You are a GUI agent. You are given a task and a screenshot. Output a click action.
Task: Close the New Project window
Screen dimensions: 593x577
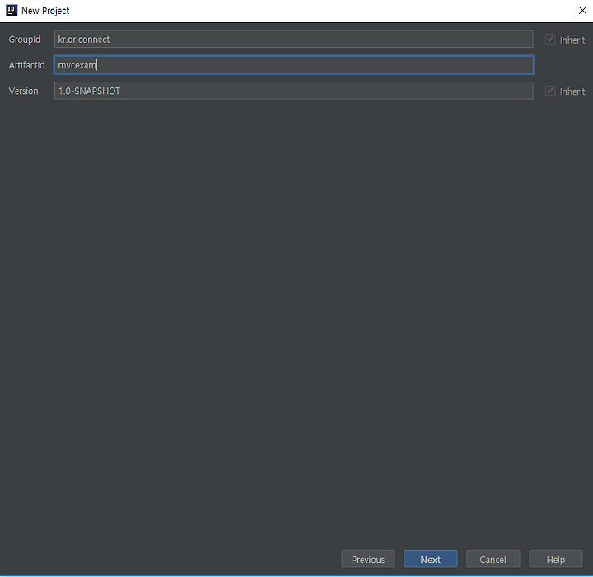[582, 11]
